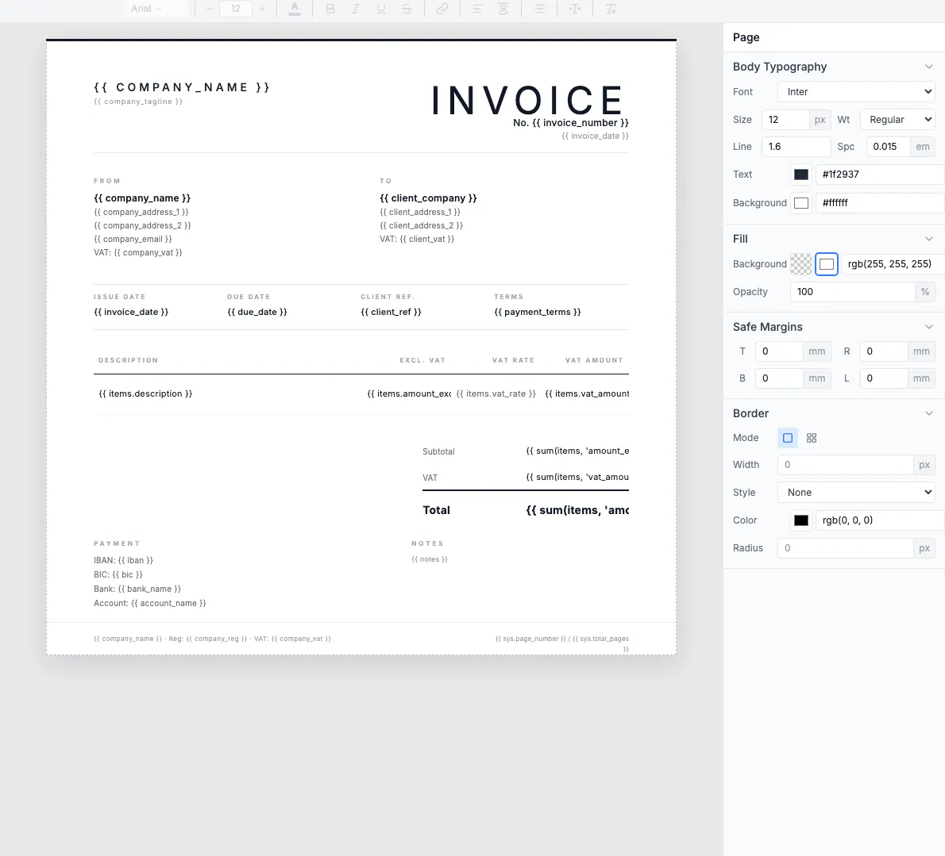The height and width of the screenshot is (856, 945).
Task: Open the border Style dropdown set to None
Action: [x=855, y=492]
